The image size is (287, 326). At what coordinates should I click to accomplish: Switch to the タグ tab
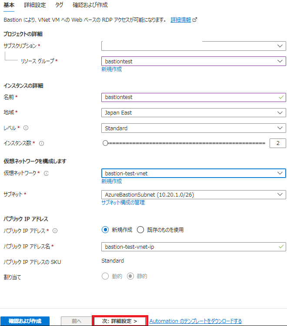point(59,5)
